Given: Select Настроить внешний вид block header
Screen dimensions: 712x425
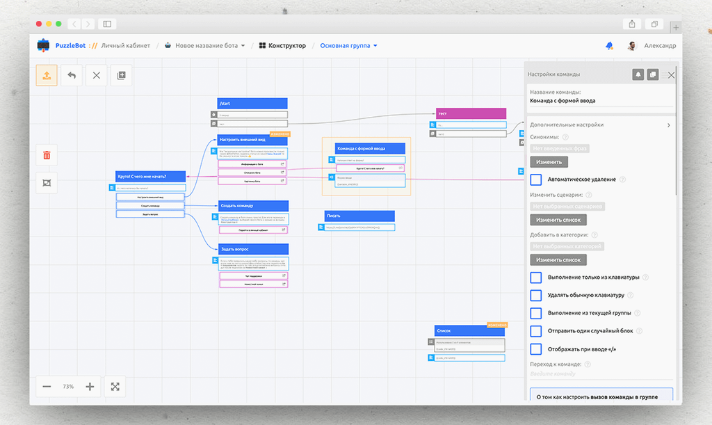Looking at the screenshot, I should [252, 139].
